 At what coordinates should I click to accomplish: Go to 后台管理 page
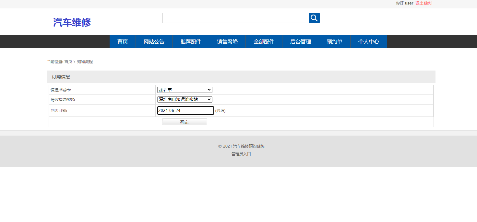(x=301, y=41)
